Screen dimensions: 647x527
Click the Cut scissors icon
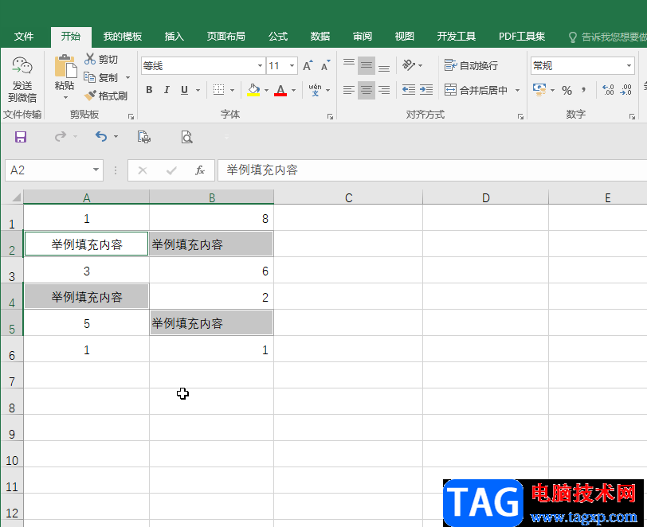pyautogui.click(x=89, y=59)
